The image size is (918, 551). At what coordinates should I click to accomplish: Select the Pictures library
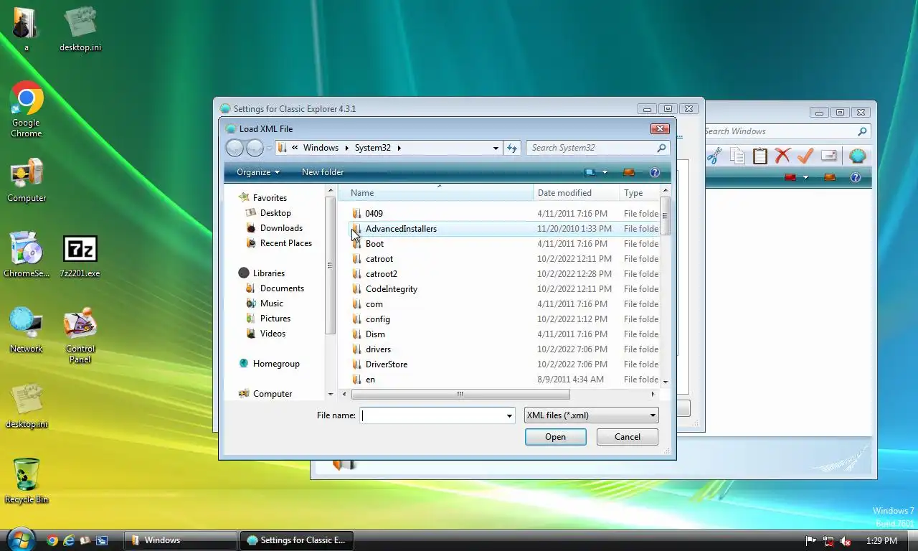click(x=275, y=319)
